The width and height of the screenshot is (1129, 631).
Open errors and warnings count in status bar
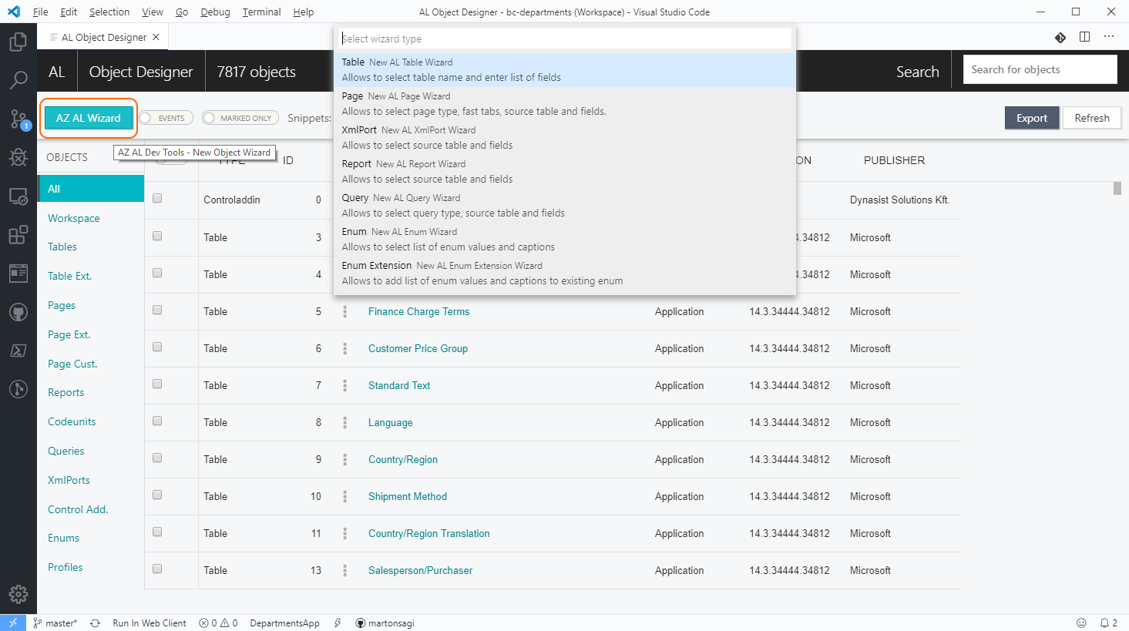pyautogui.click(x=218, y=623)
